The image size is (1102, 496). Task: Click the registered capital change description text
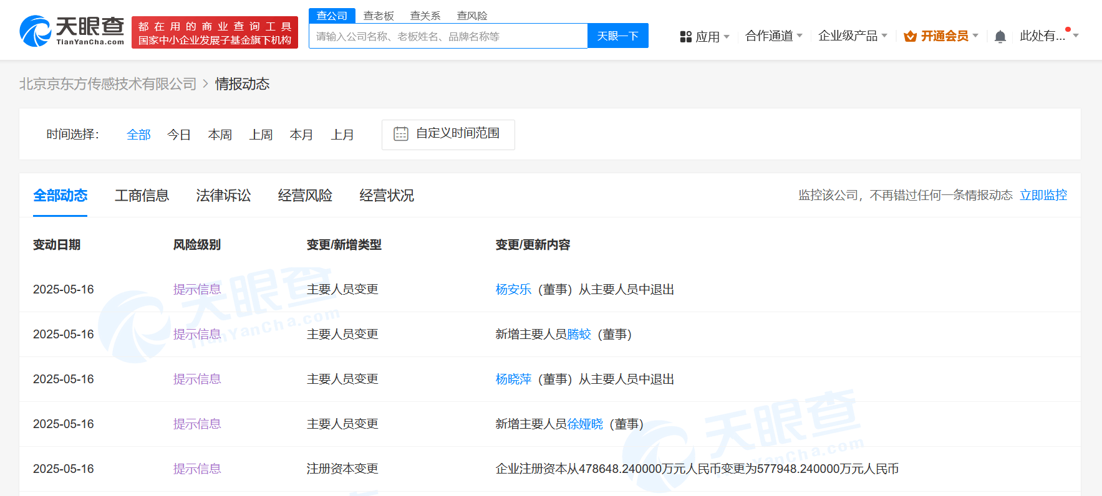pyautogui.click(x=697, y=469)
